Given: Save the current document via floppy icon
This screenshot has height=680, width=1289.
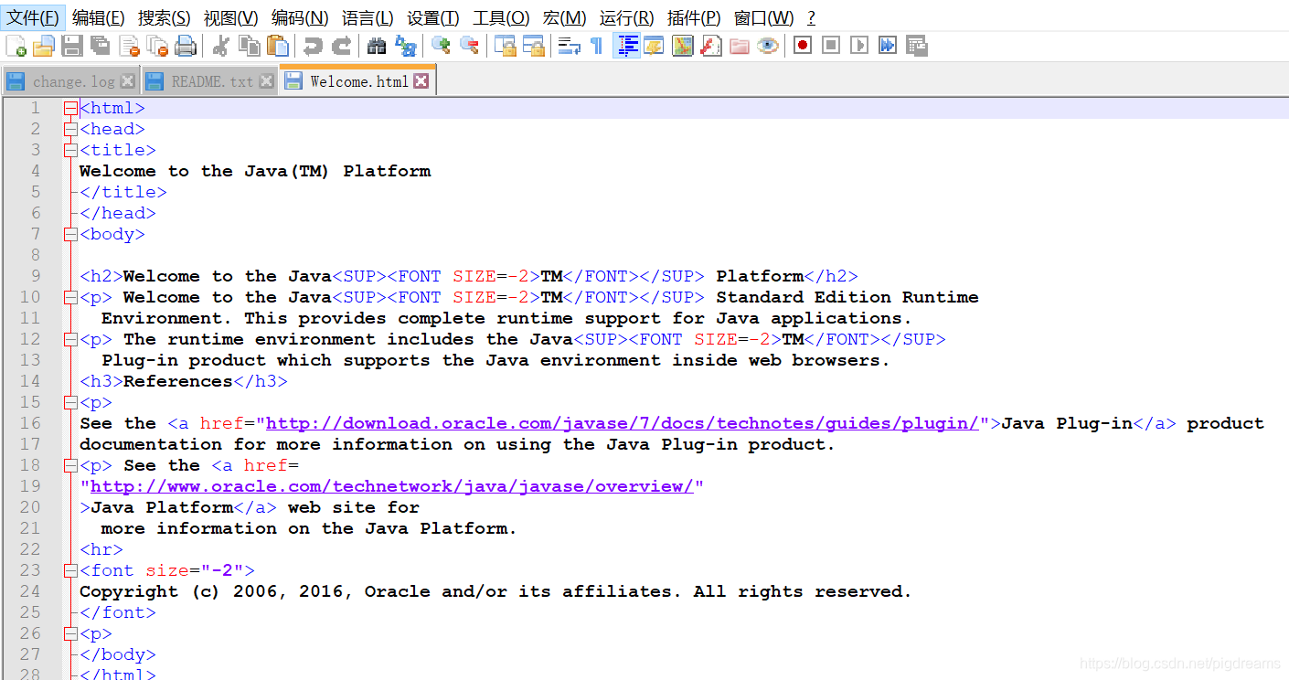Looking at the screenshot, I should pyautogui.click(x=72, y=45).
